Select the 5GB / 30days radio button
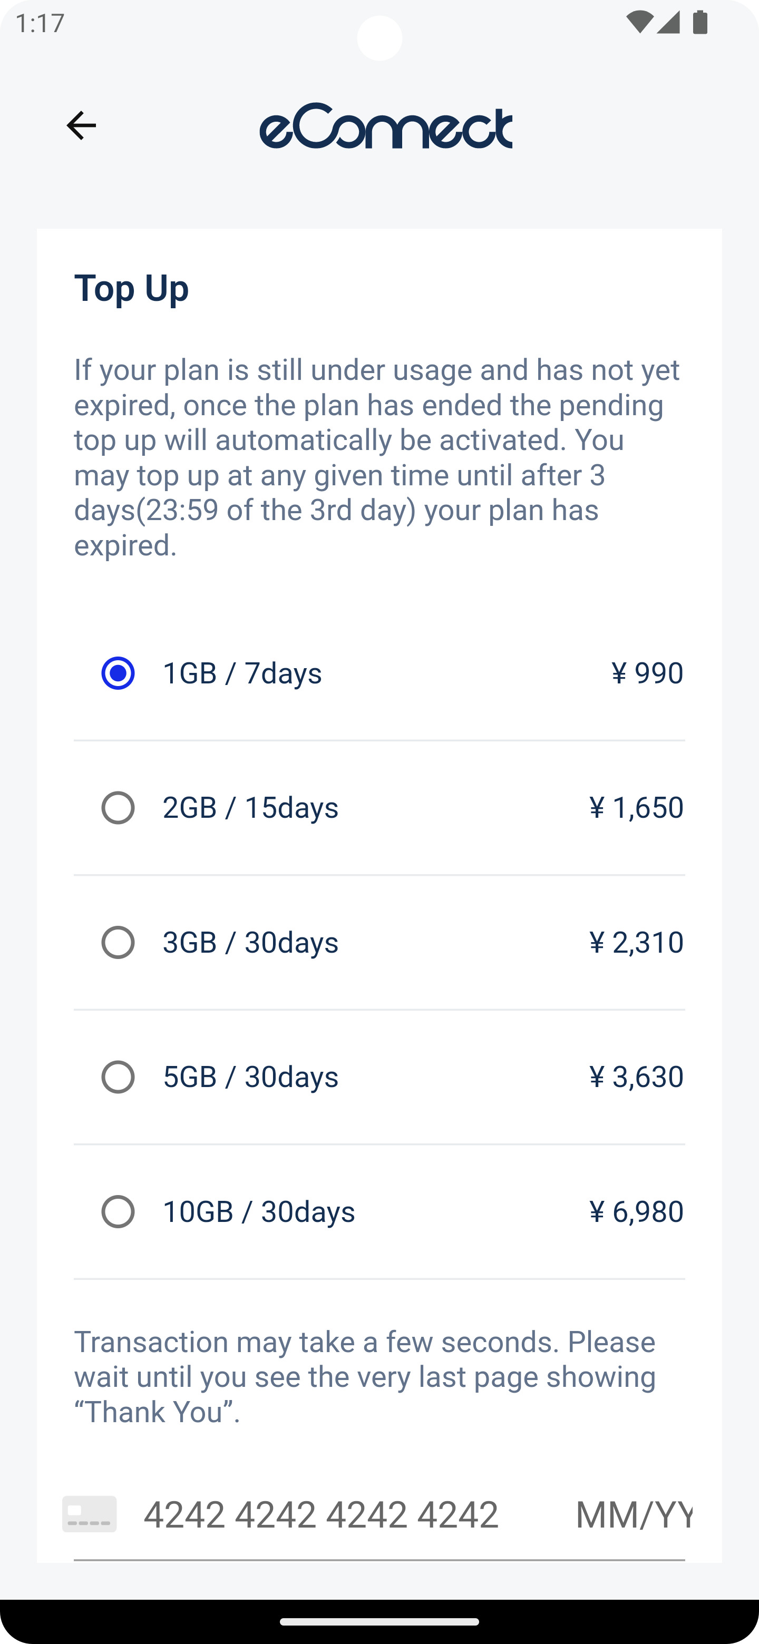The width and height of the screenshot is (759, 1644). 118,1077
